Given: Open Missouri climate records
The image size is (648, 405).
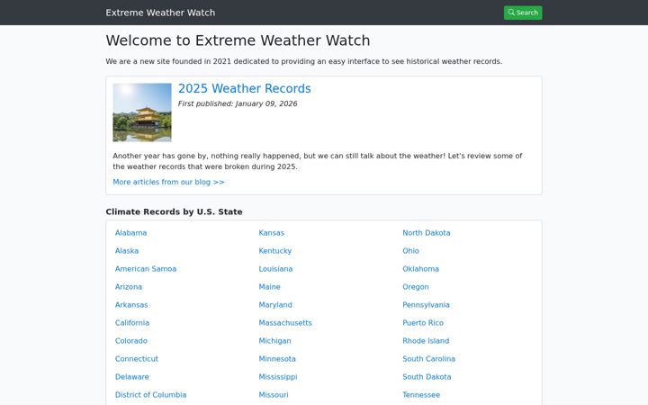Looking at the screenshot, I should 274,395.
